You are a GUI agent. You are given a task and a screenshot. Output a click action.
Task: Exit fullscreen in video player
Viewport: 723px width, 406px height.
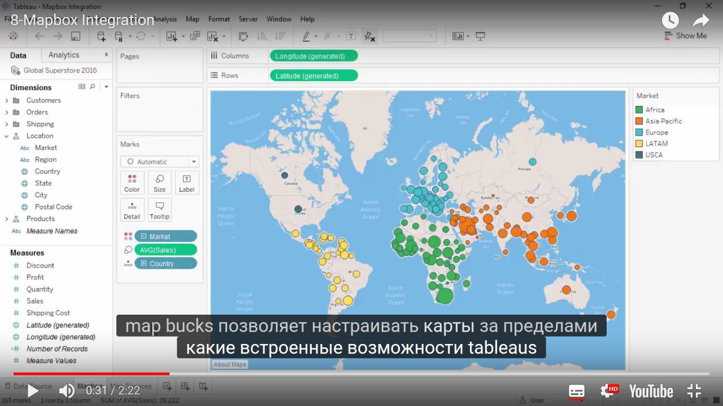[x=694, y=391]
